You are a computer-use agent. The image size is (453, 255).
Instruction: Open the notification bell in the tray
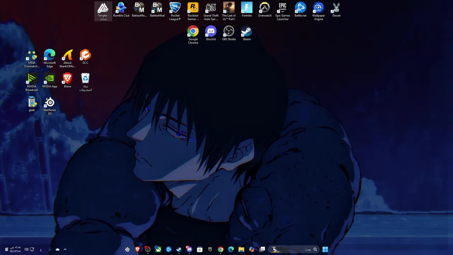pos(6,249)
